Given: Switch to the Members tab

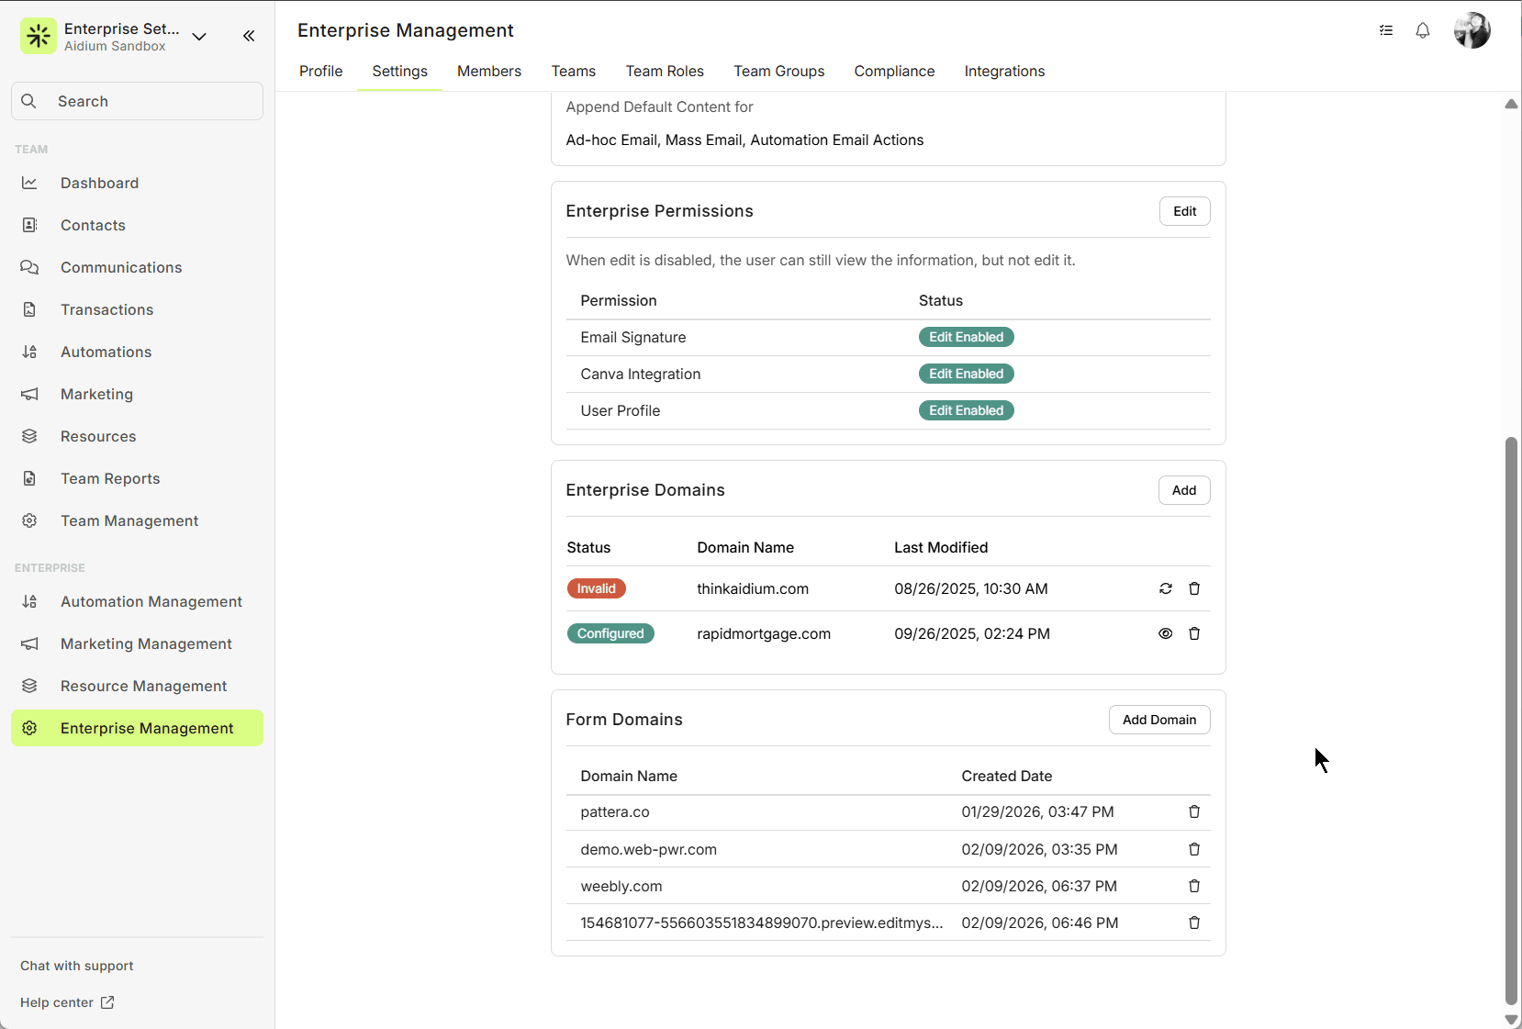Looking at the screenshot, I should click(488, 71).
